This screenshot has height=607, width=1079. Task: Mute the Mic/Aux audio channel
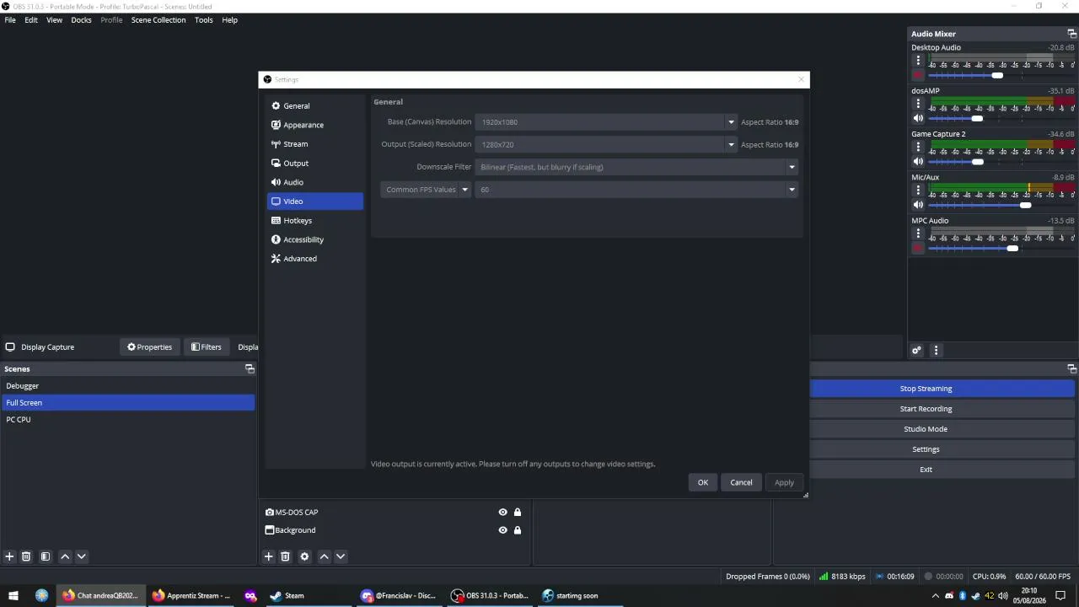coord(919,205)
